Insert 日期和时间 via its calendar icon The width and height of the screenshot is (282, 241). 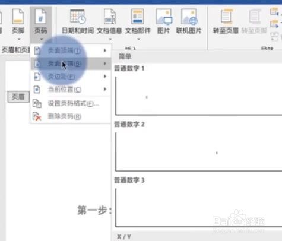[x=78, y=16]
